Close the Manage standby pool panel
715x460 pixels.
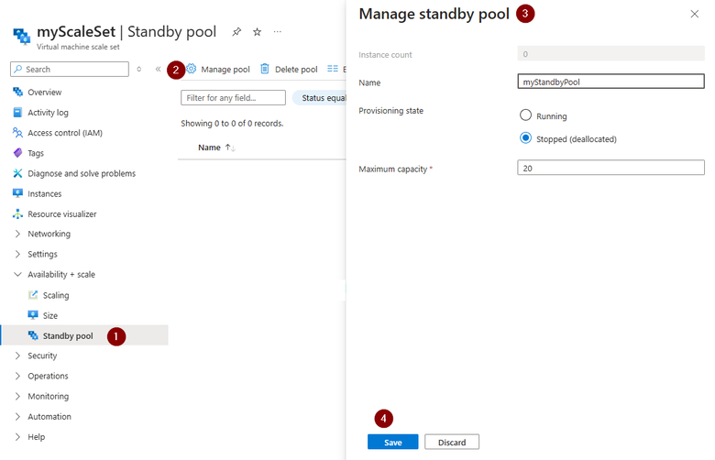tap(695, 14)
